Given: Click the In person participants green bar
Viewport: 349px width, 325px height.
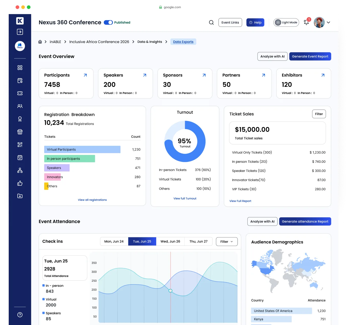Looking at the screenshot, I should point(70,159).
